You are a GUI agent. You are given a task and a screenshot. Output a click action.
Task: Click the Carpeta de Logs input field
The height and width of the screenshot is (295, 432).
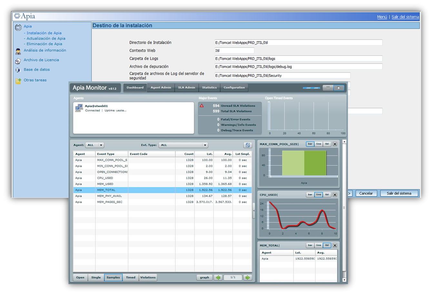(x=299, y=59)
